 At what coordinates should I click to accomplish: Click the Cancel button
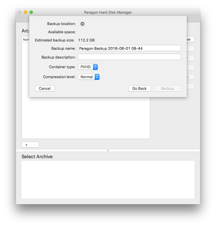45,88
